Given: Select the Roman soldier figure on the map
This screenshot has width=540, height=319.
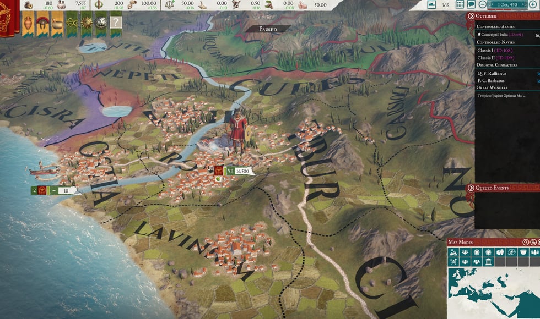Looking at the screenshot, I should point(237,131).
